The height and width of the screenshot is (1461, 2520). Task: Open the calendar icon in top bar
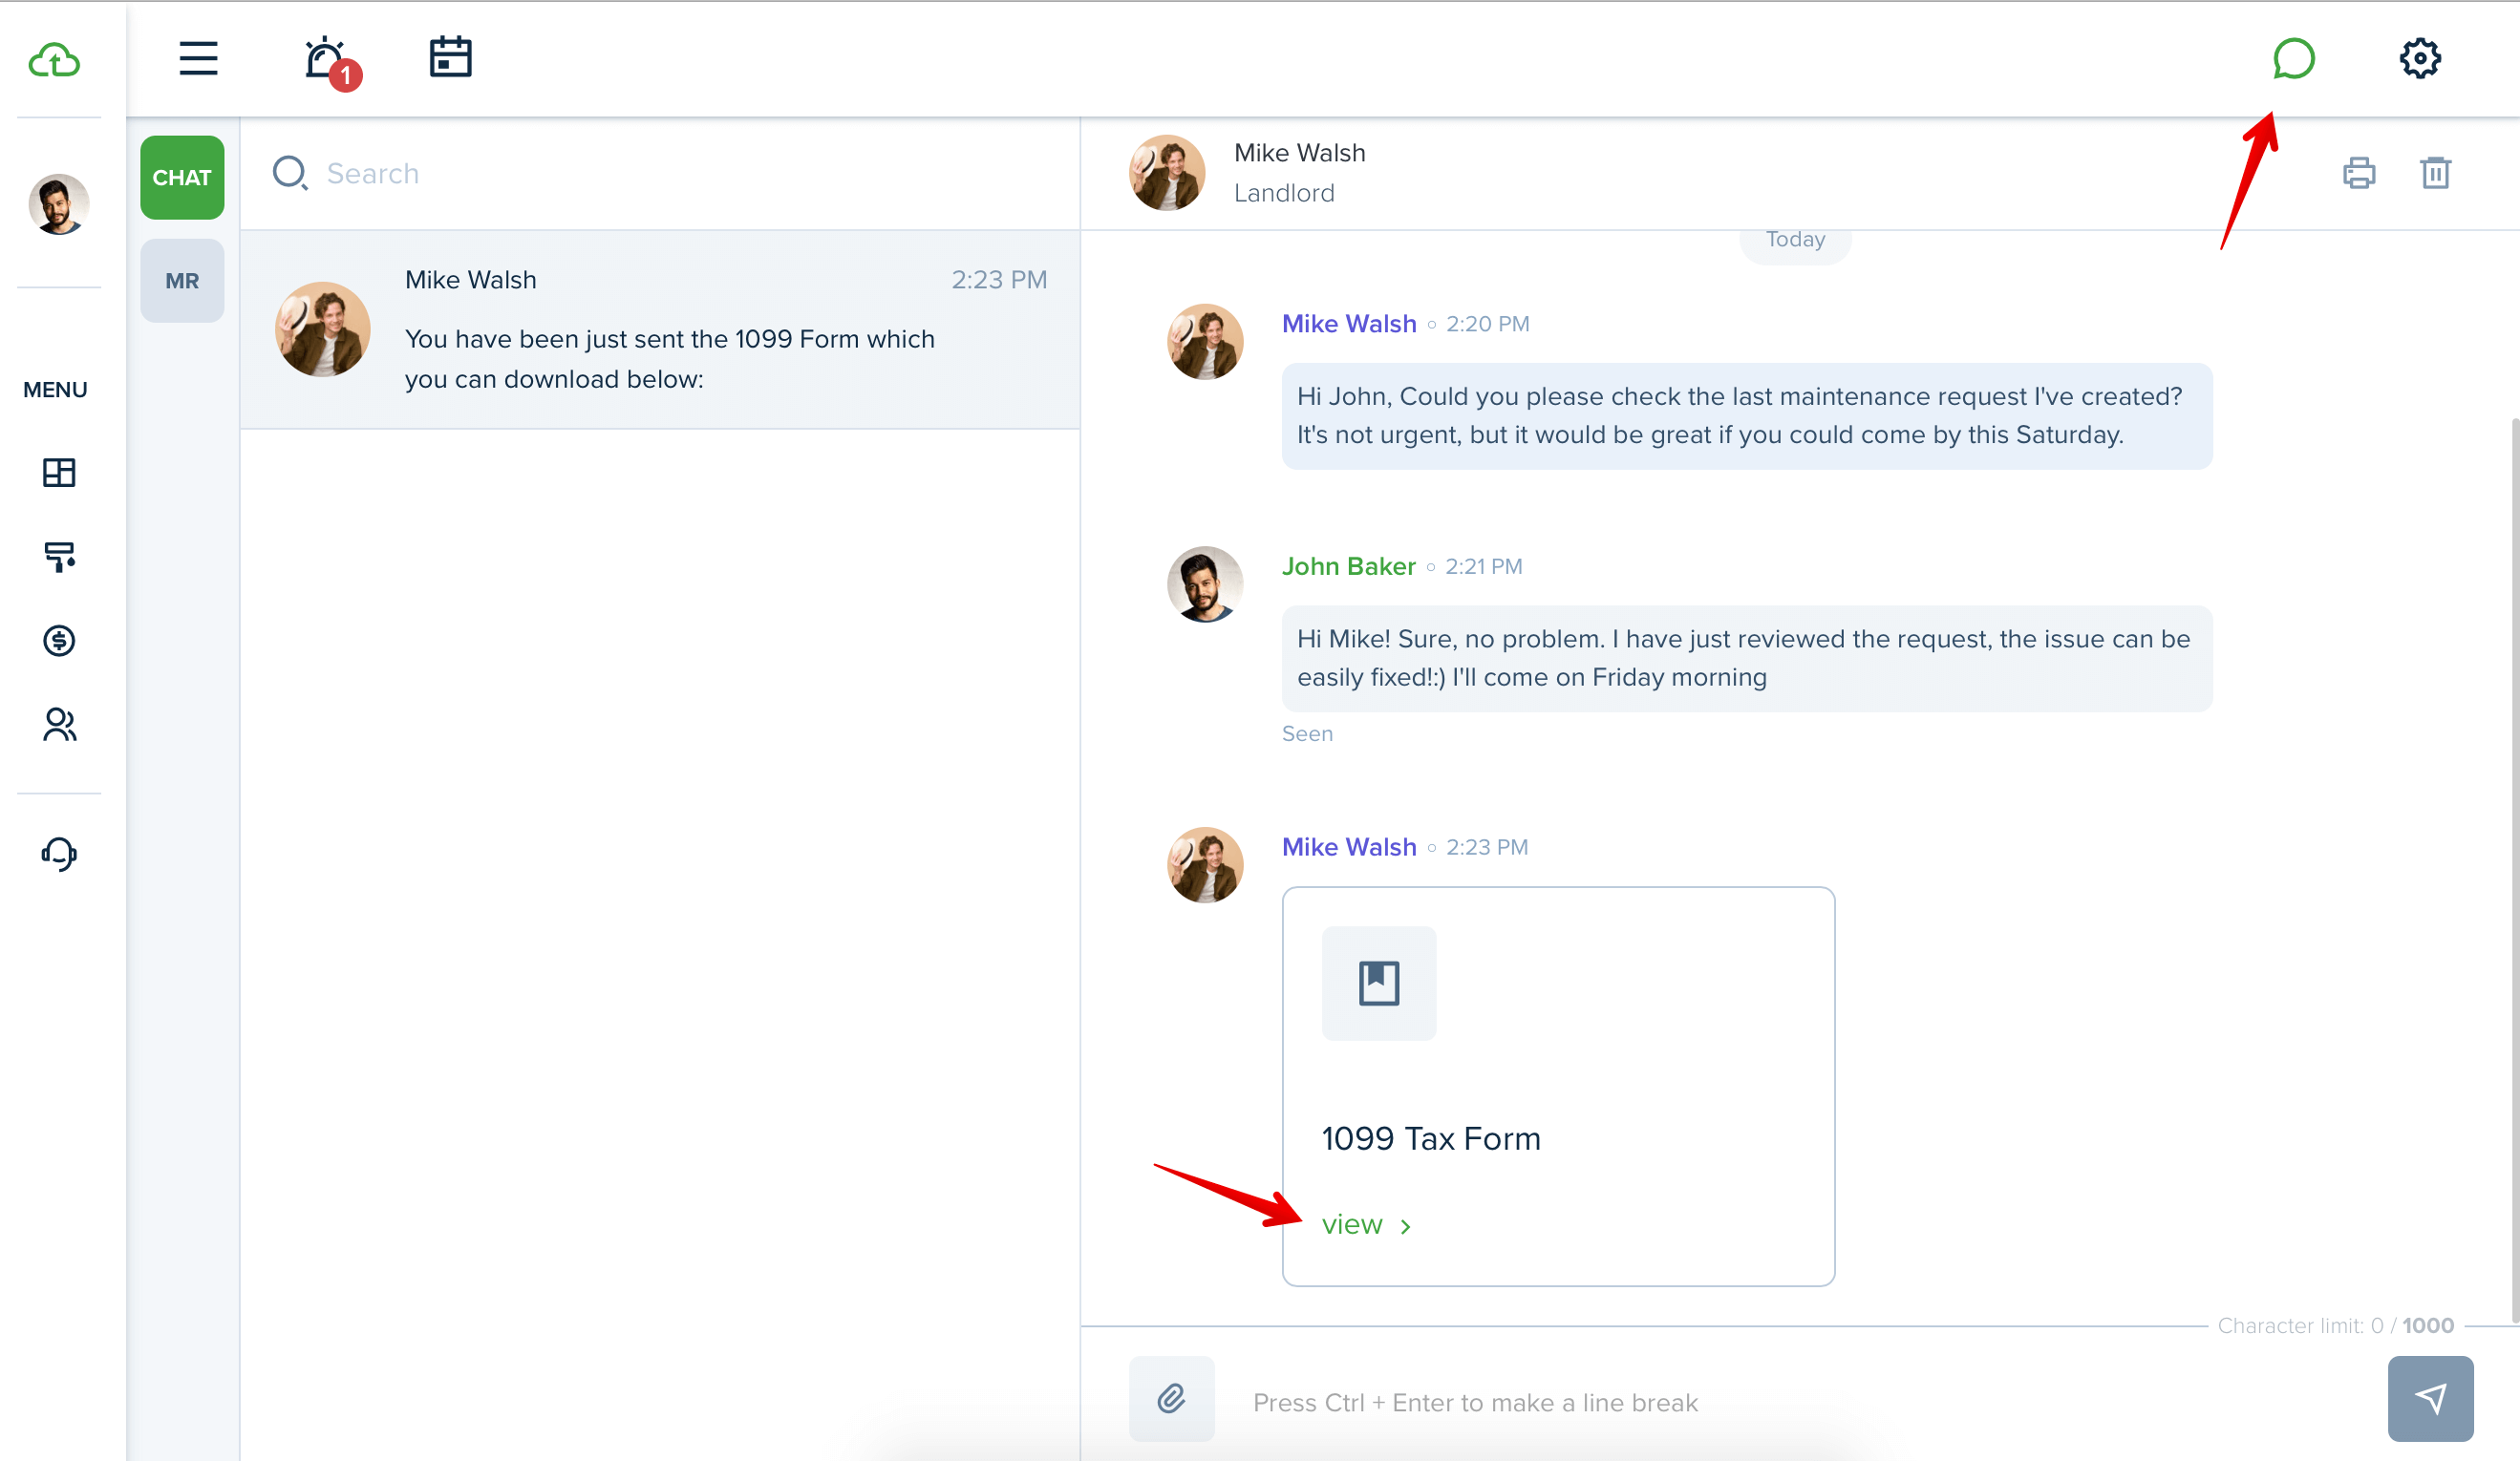[450, 57]
